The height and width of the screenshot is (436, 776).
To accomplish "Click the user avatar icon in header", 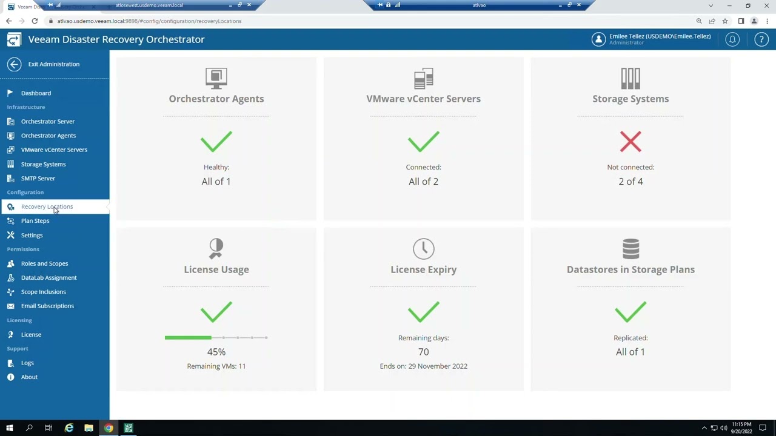I will [598, 39].
